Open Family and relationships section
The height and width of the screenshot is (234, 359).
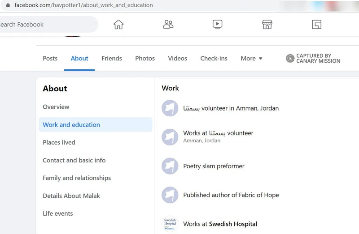pyautogui.click(x=77, y=178)
